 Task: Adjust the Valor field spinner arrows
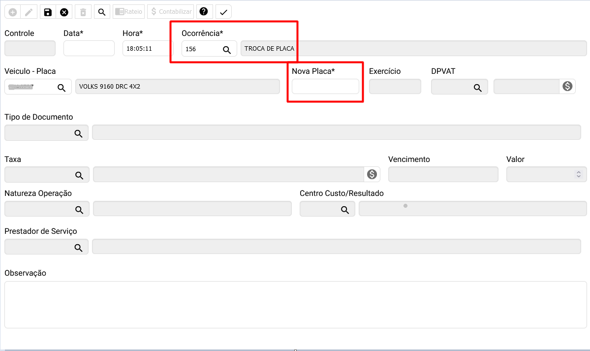pos(578,174)
